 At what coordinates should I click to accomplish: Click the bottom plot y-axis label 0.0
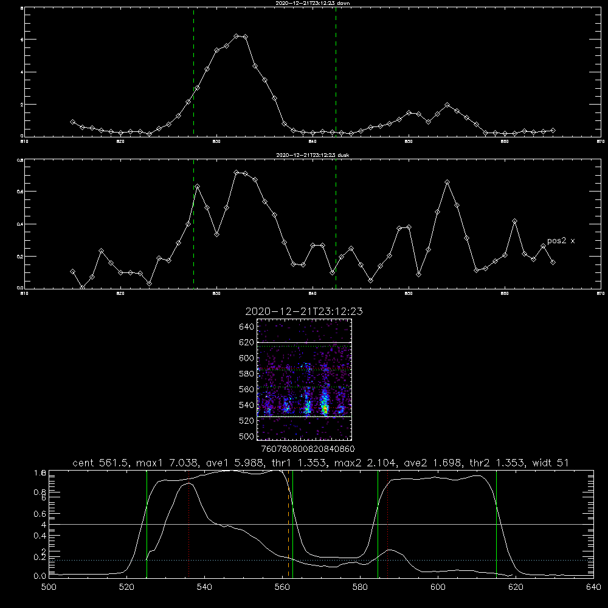click(40, 576)
